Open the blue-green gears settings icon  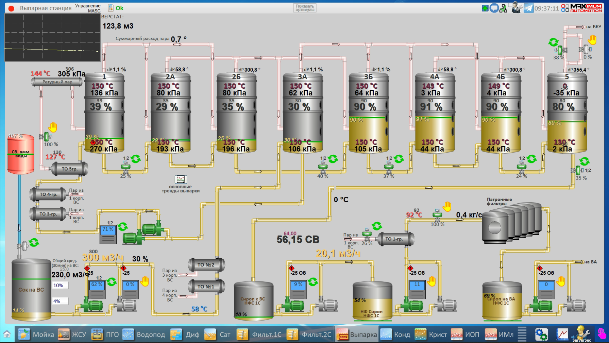[x=541, y=335]
